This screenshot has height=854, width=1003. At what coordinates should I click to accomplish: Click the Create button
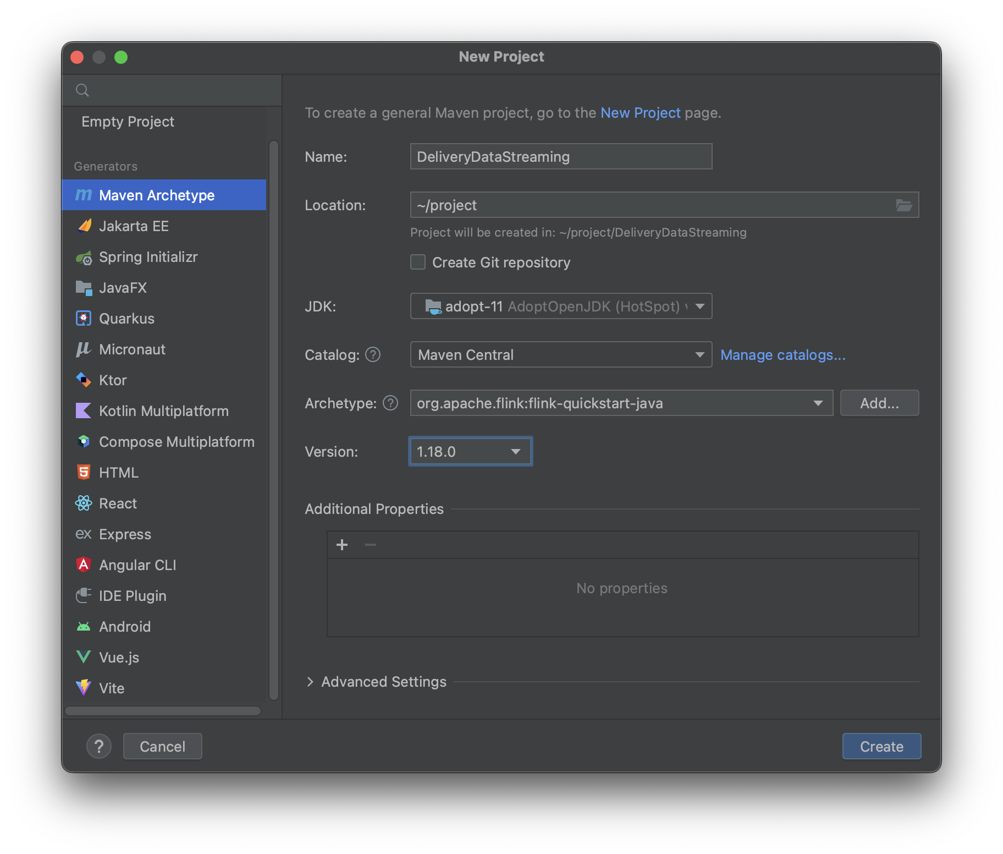881,746
